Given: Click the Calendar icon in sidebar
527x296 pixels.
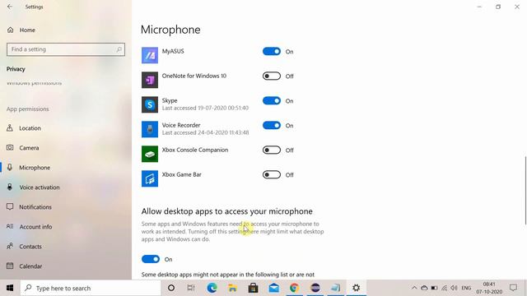Looking at the screenshot, I should pyautogui.click(x=10, y=266).
